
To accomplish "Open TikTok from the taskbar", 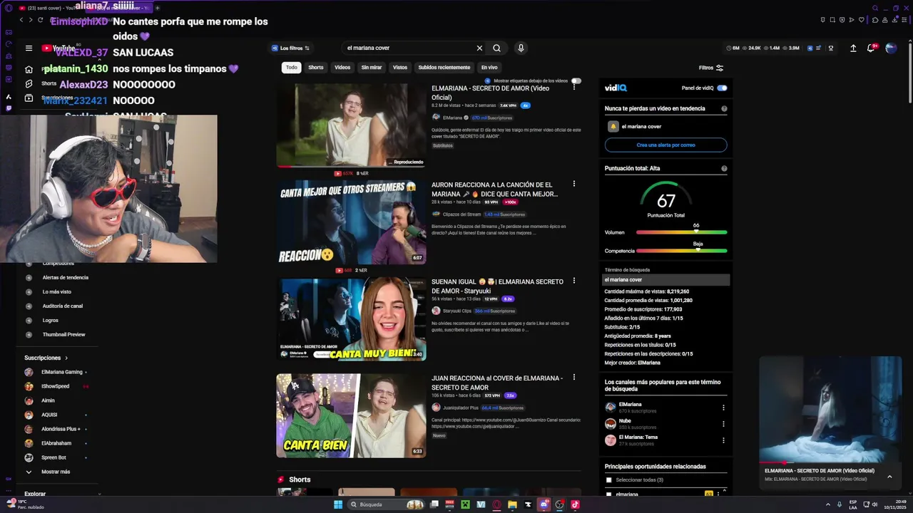I will 575,504.
